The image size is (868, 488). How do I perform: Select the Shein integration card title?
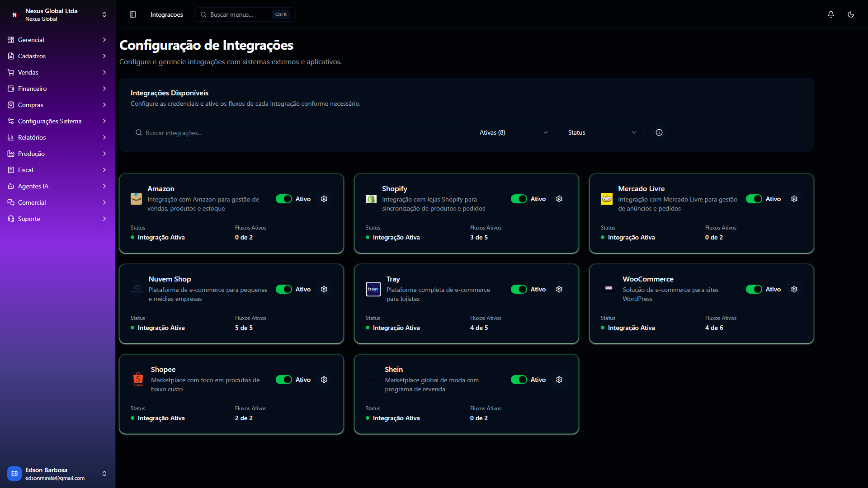[394, 370]
